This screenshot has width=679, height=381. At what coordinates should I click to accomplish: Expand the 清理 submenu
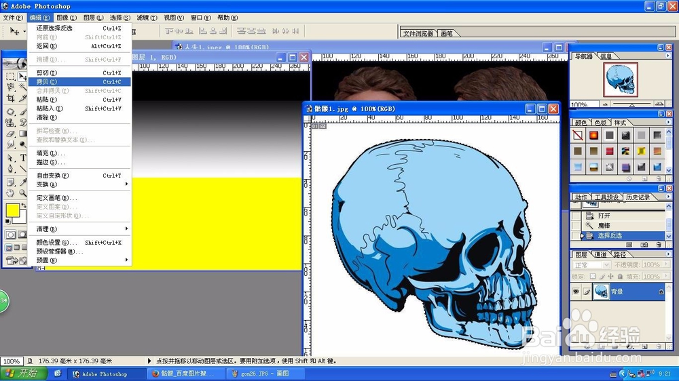click(79, 228)
